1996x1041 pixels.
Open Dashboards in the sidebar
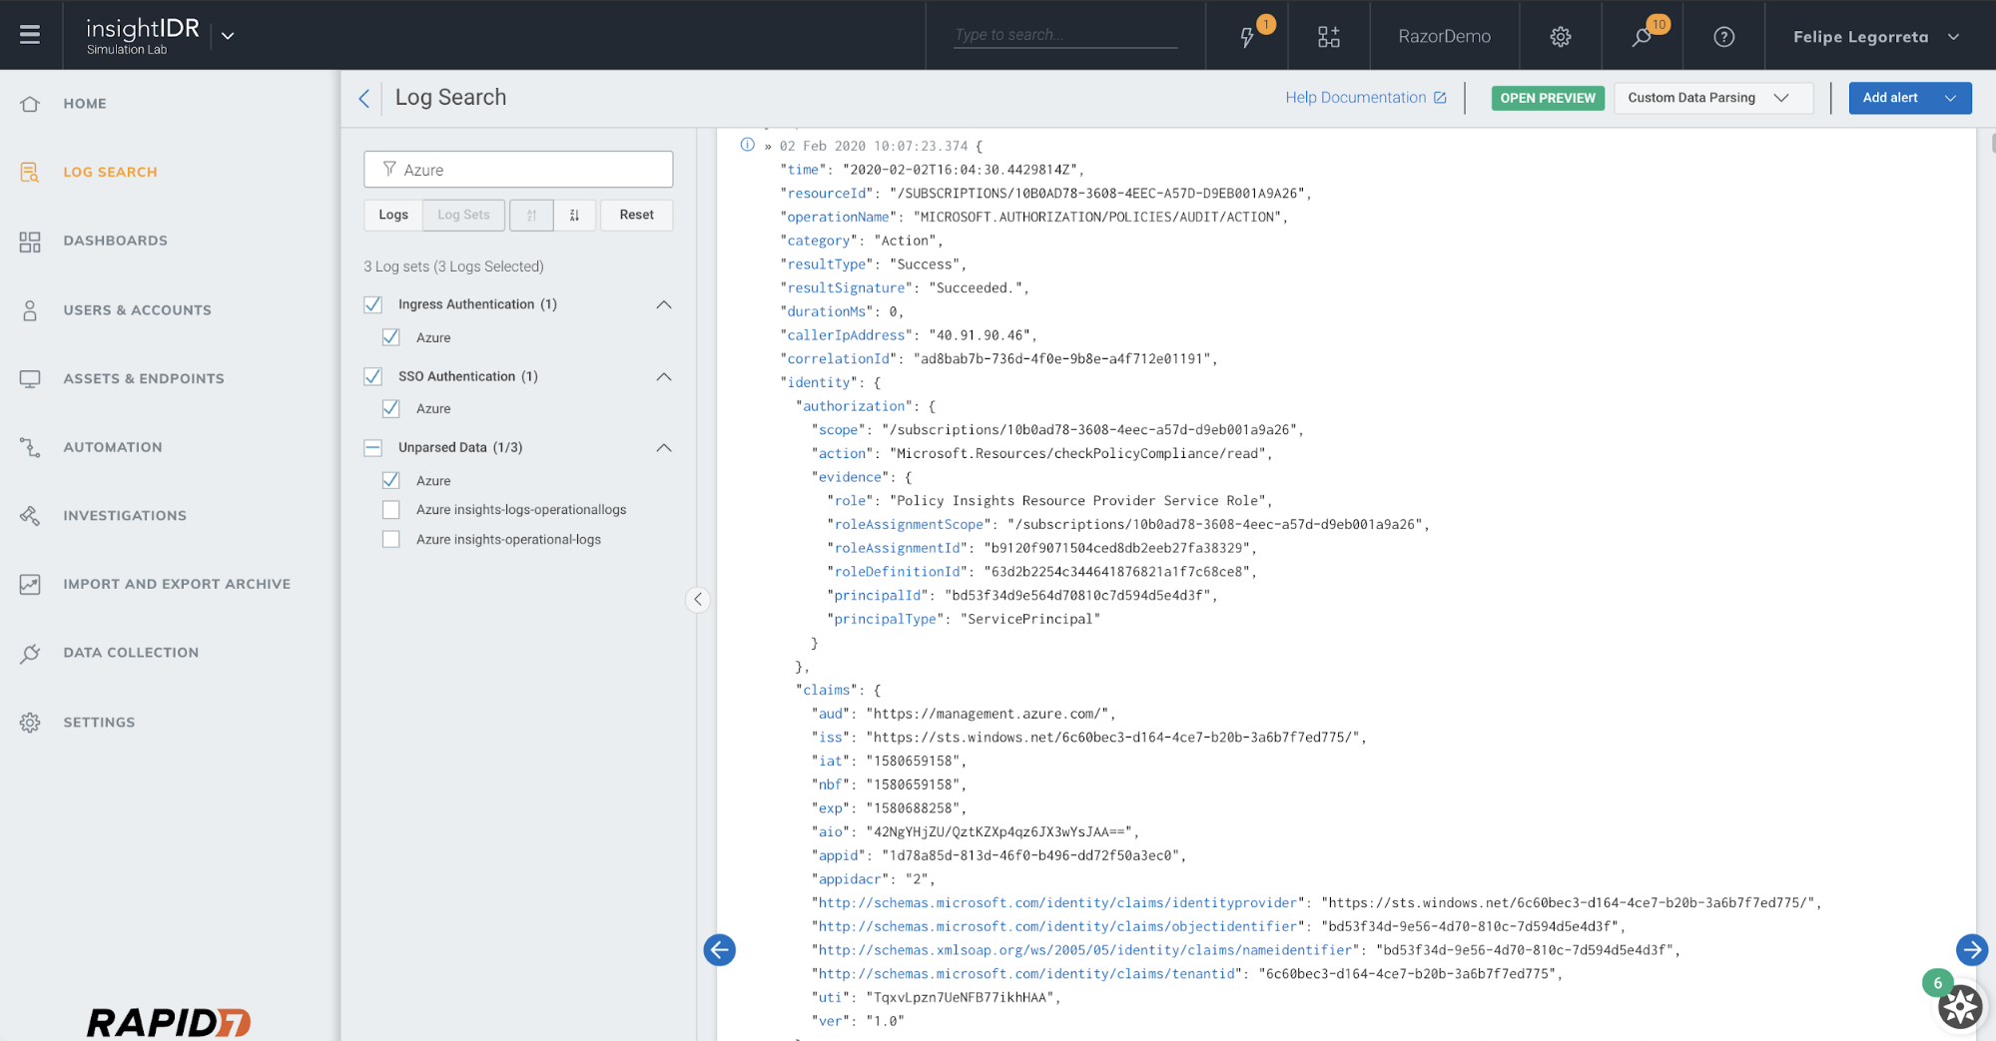tap(116, 241)
